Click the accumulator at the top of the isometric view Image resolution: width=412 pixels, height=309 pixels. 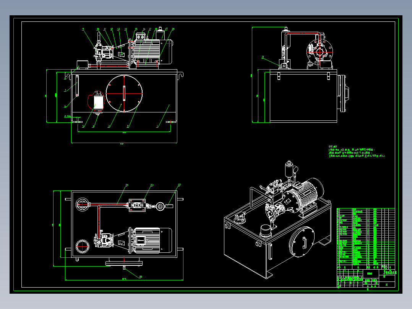tap(289, 169)
